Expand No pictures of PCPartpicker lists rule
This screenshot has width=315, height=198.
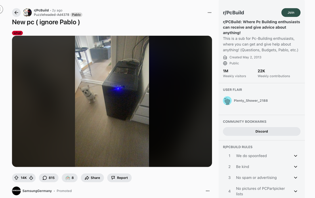(296, 191)
